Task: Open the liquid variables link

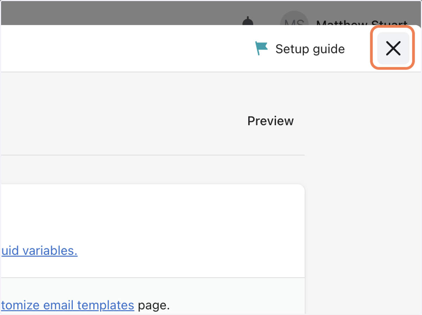Action: point(39,251)
